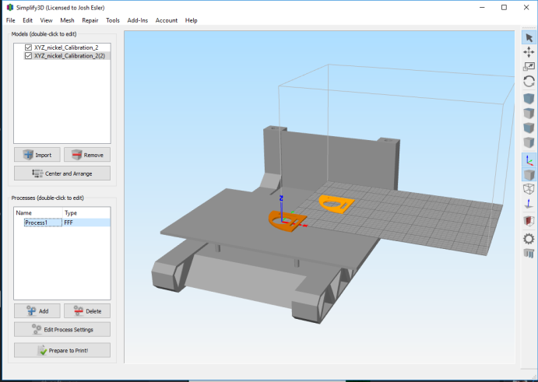Open the Add-Ins menu
Image resolution: width=538 pixels, height=382 pixels.
tap(138, 20)
